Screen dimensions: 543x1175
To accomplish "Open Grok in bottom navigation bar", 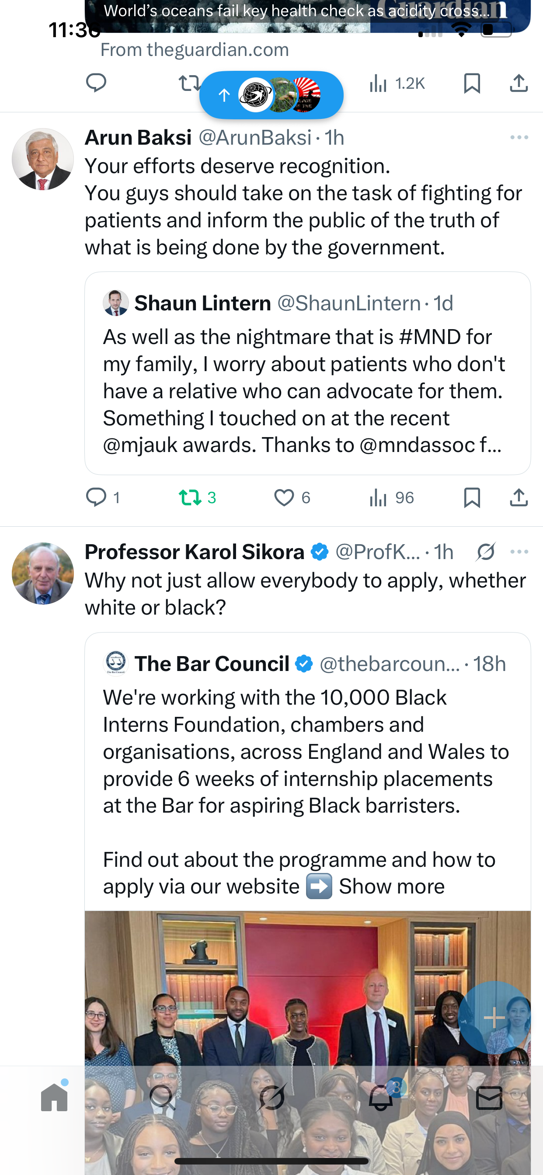I will tap(271, 1098).
